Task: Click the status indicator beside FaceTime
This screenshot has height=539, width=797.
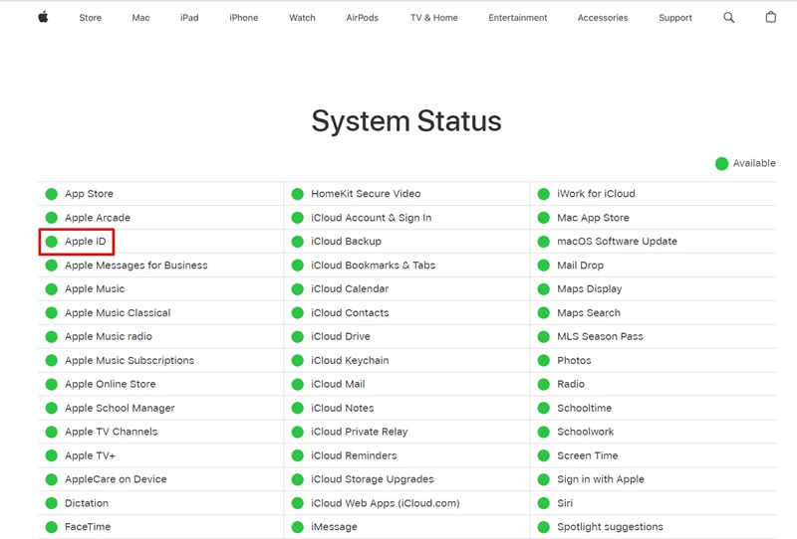Action: [52, 527]
